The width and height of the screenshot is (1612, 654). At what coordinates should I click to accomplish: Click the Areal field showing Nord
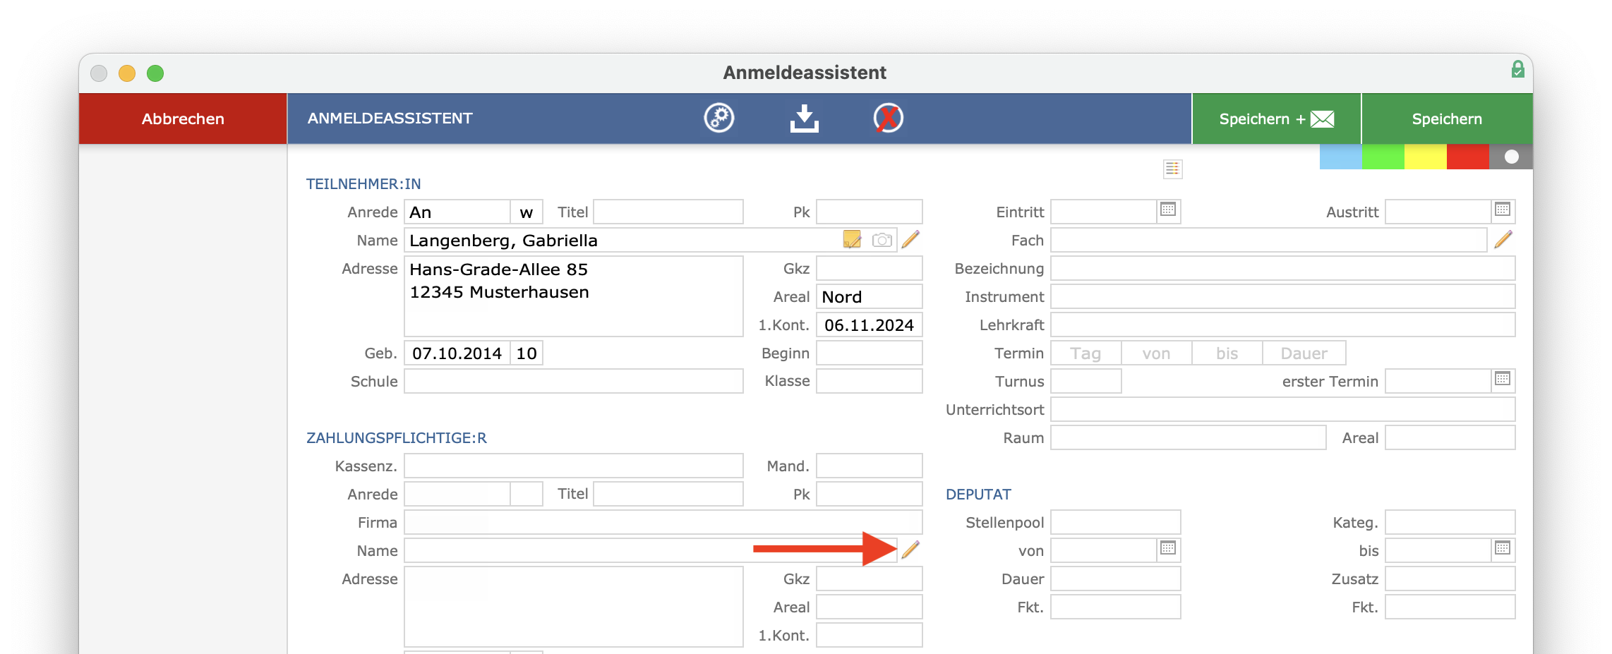869,296
